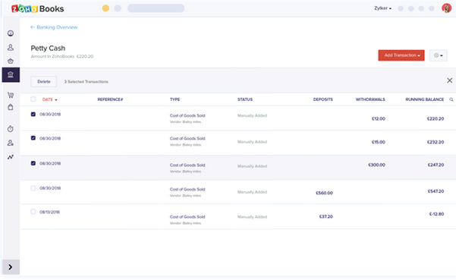Click the €560.00 deposit amount
The image size is (456, 280).
pos(324,193)
